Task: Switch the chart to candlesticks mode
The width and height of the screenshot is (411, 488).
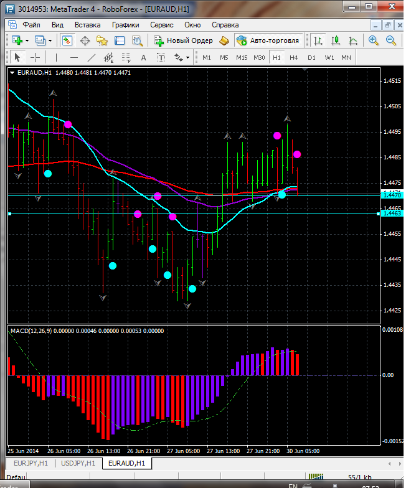Action: click(x=336, y=40)
